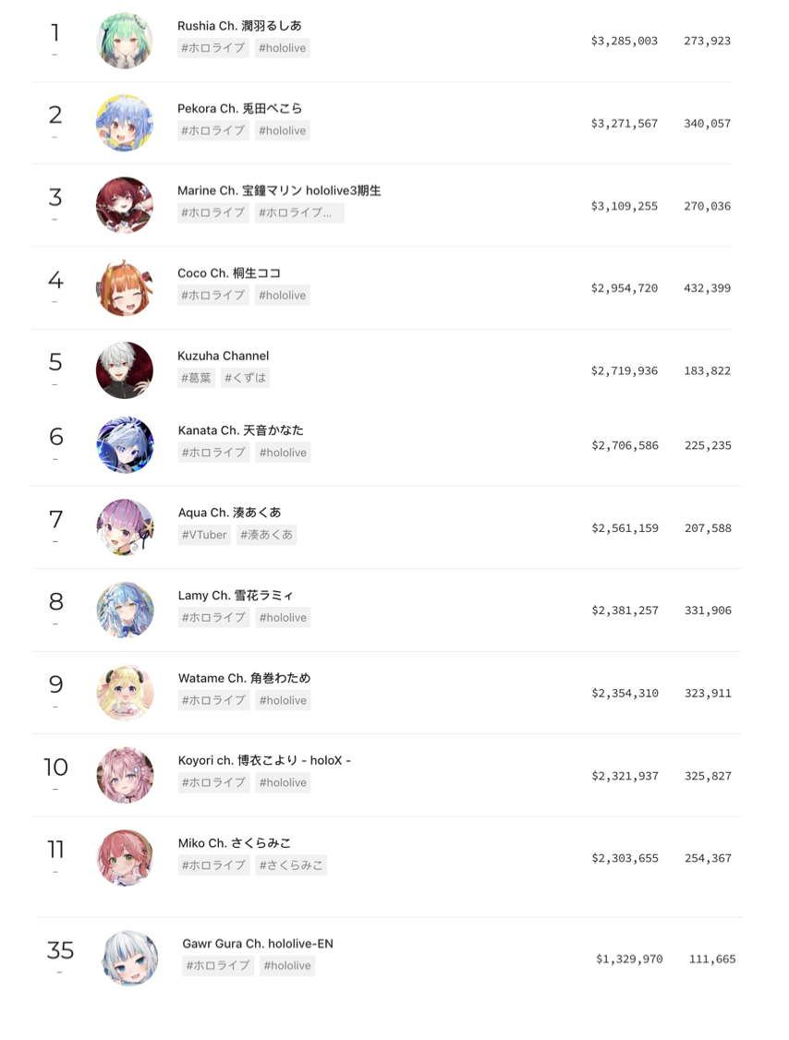Screen dimensions: 789x1040
Task: Click Marine Ch. 宝鐘マリン channel title
Action: click(x=279, y=190)
